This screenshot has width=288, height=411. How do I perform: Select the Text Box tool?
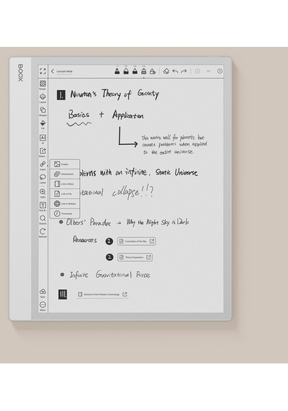coord(42,205)
